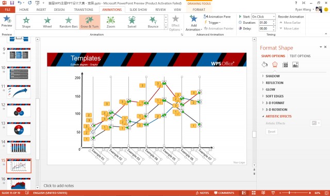Choose the Bounce animation effect
The image size is (330, 196).
(153, 22)
